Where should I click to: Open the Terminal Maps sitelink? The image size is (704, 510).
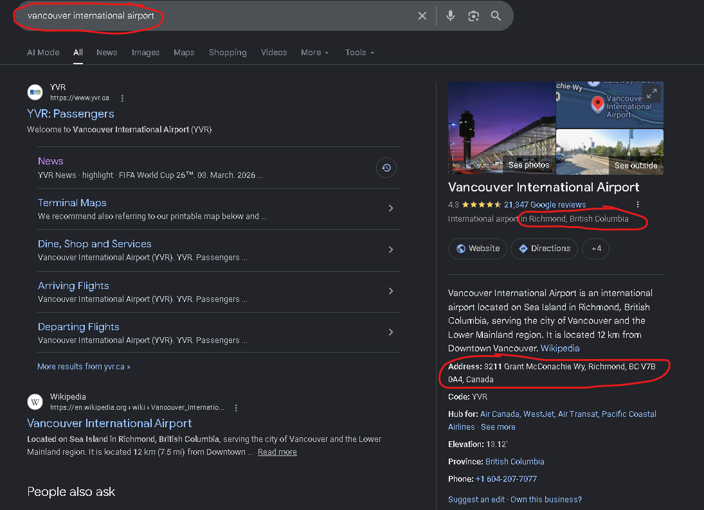pos(72,203)
